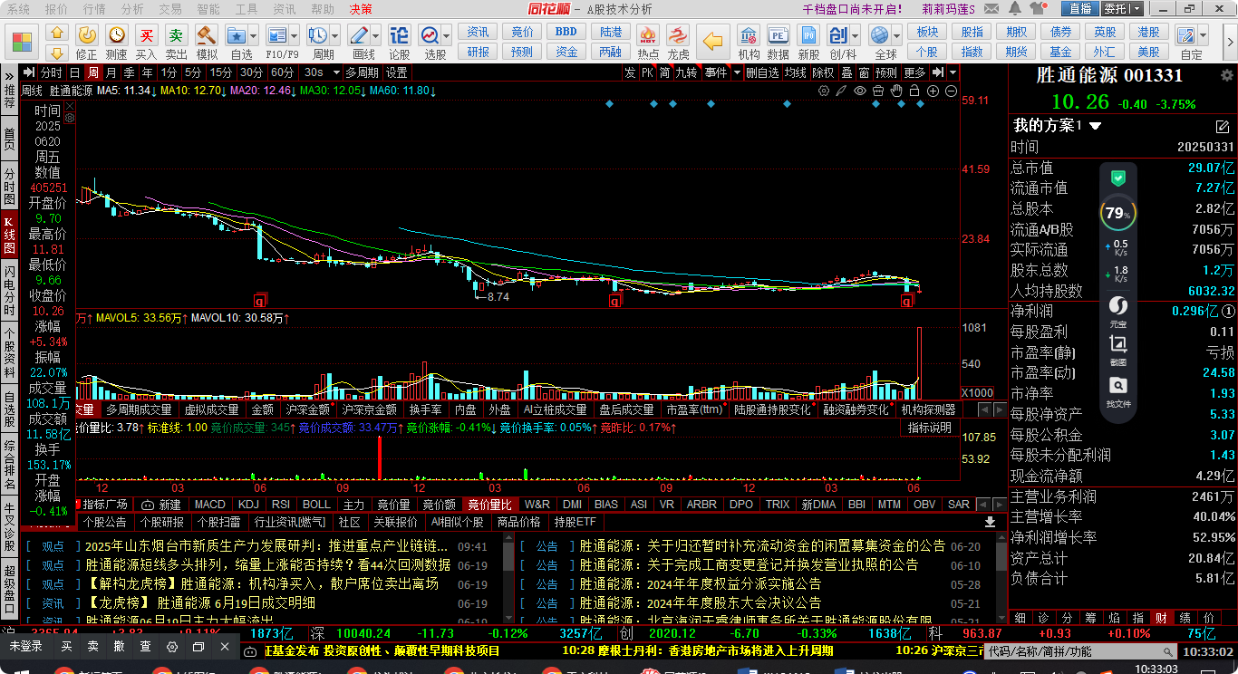
Task: Expand the 选股 stock picker dropdown arrow
Action: pos(447,36)
